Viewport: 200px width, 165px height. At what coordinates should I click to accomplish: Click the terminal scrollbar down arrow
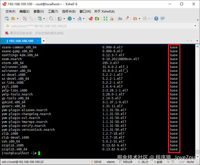point(197,157)
